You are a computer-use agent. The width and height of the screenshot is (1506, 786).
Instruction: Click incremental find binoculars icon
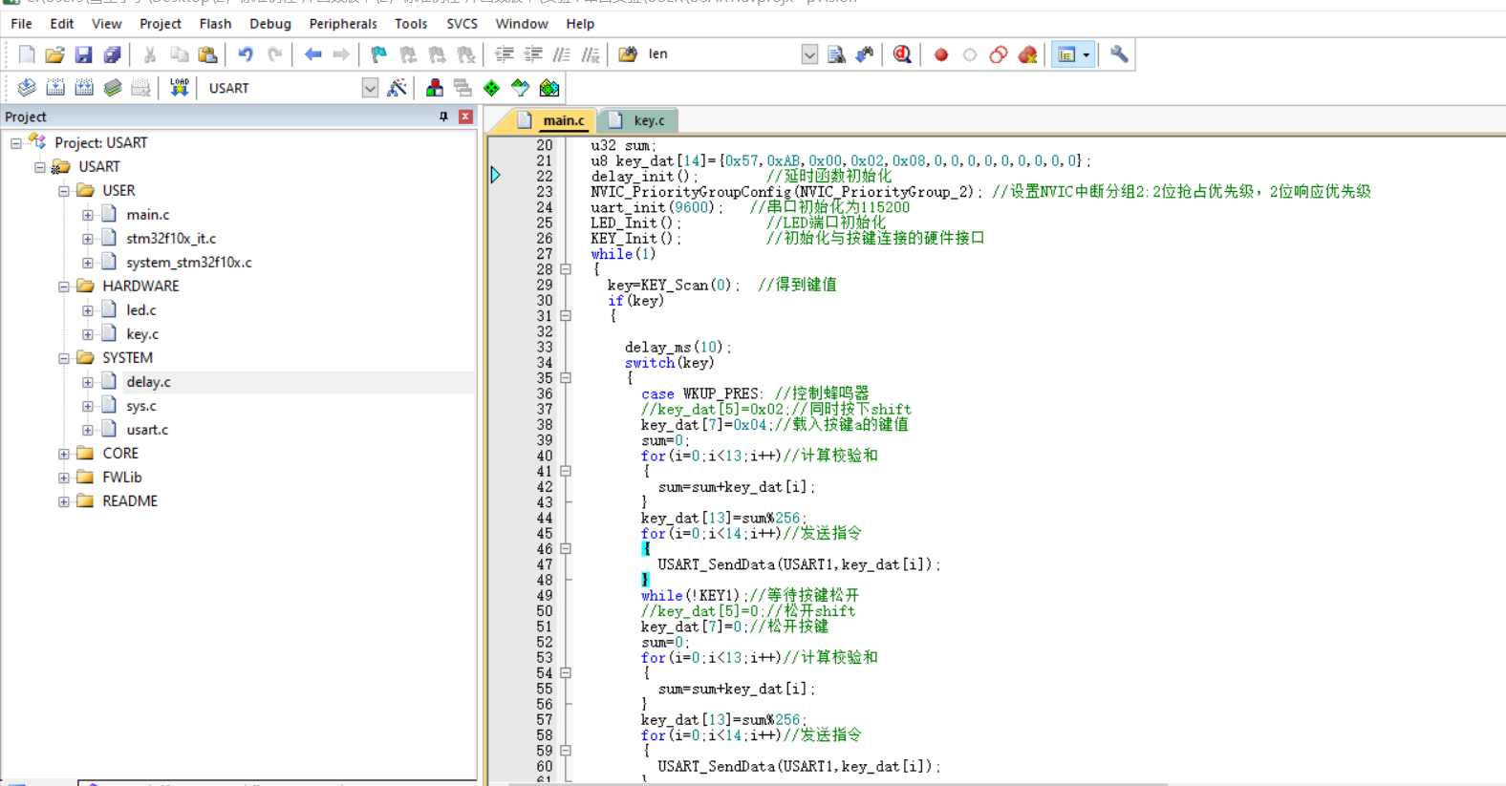pos(865,54)
